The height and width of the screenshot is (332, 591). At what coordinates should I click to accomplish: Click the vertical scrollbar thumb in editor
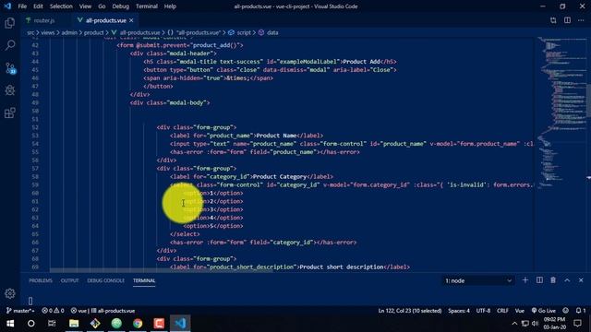click(x=588, y=100)
